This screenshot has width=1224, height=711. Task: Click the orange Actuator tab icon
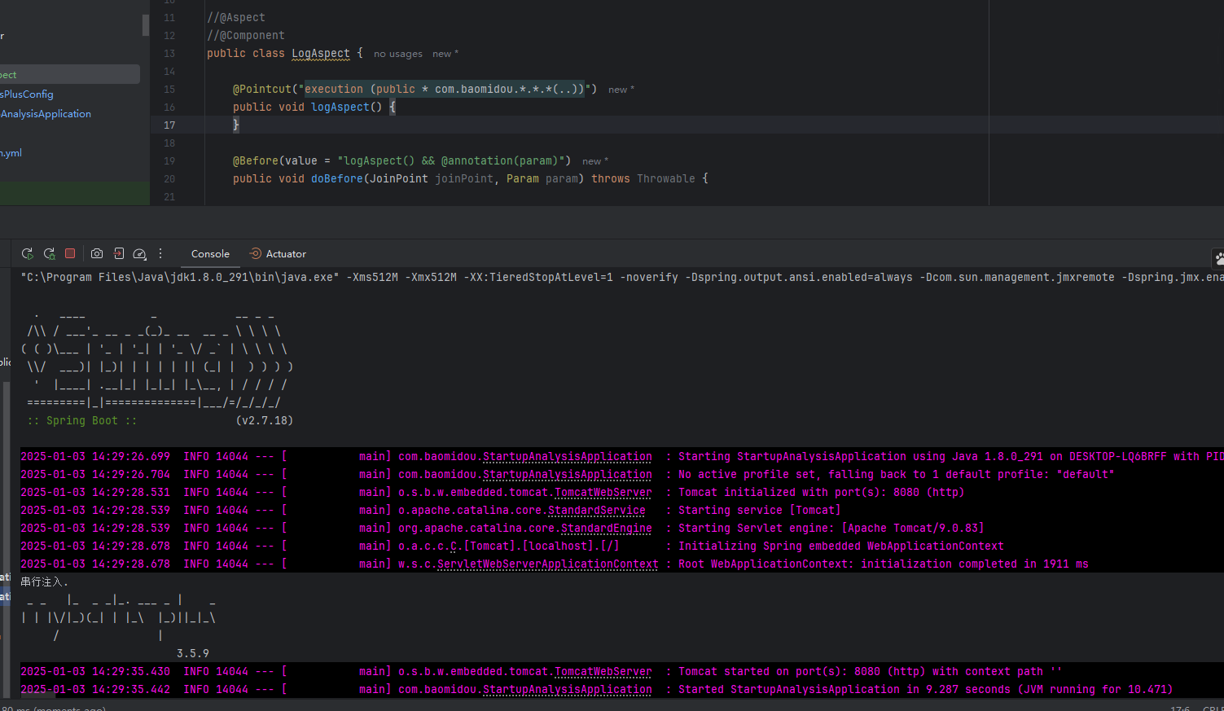point(255,254)
